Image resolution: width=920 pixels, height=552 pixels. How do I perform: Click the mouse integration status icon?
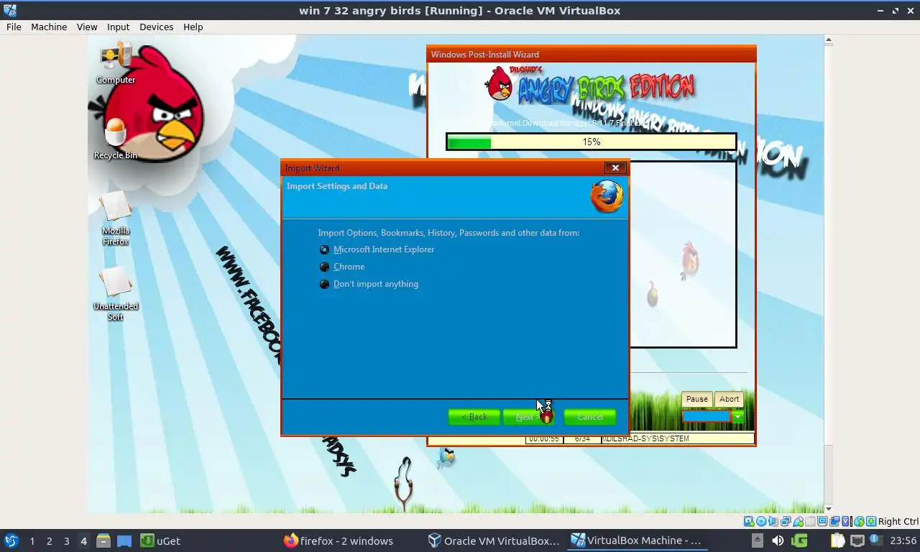[859, 522]
